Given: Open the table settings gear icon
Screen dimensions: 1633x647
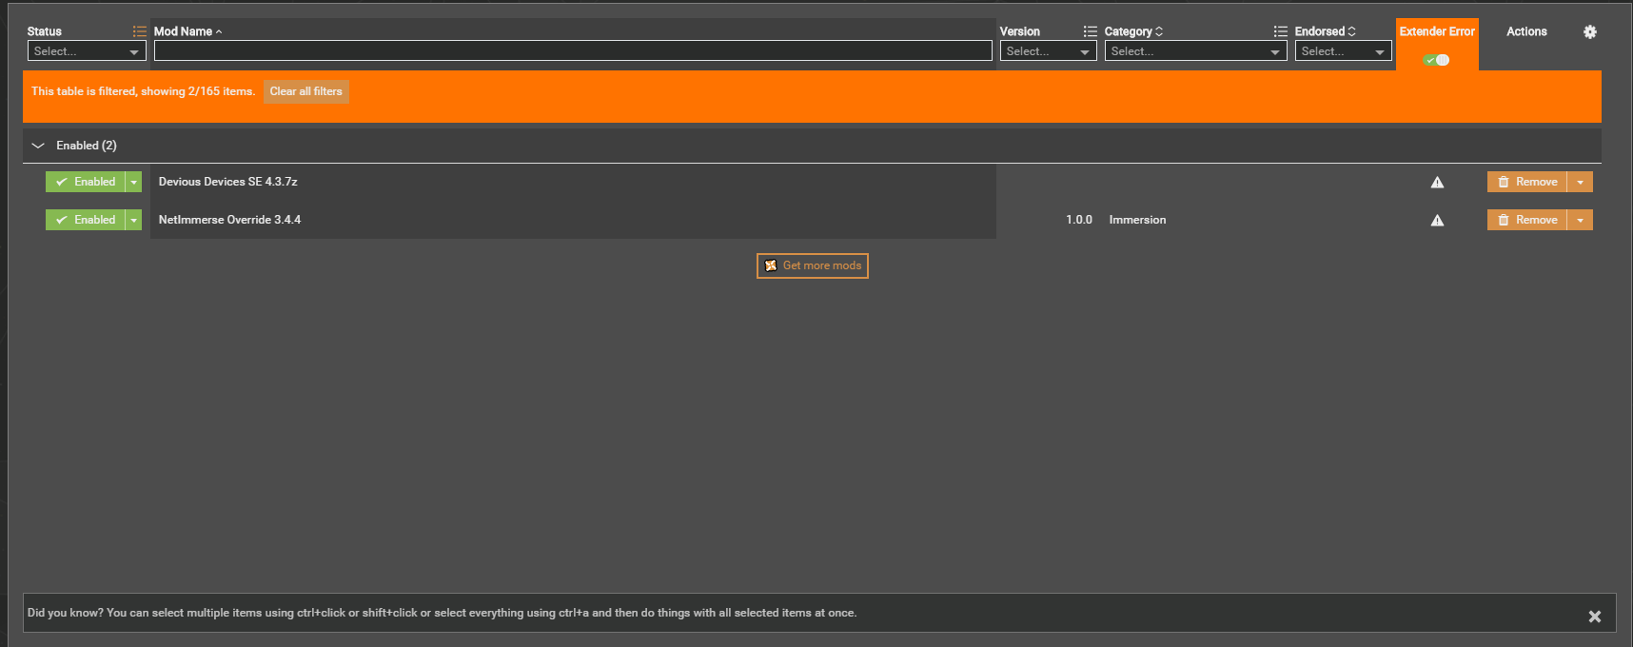Looking at the screenshot, I should tap(1589, 31).
